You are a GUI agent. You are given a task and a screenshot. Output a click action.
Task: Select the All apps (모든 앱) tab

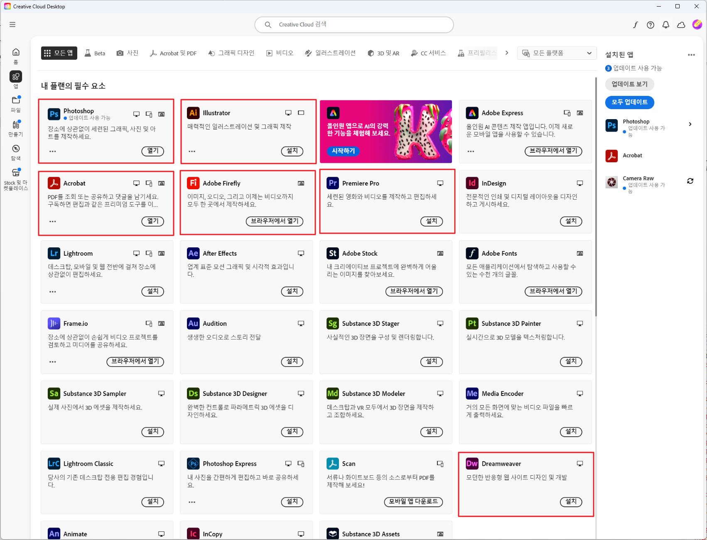pos(59,53)
